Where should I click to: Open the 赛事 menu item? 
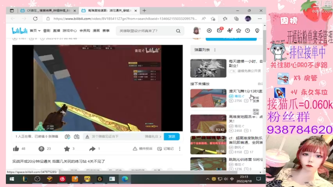coord(106,31)
